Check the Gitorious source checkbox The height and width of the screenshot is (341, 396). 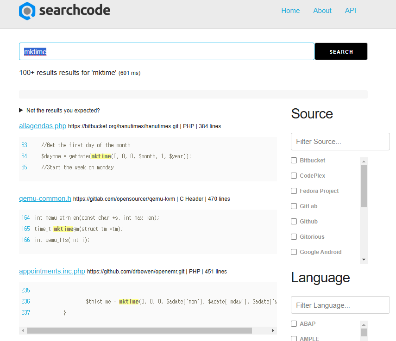294,236
